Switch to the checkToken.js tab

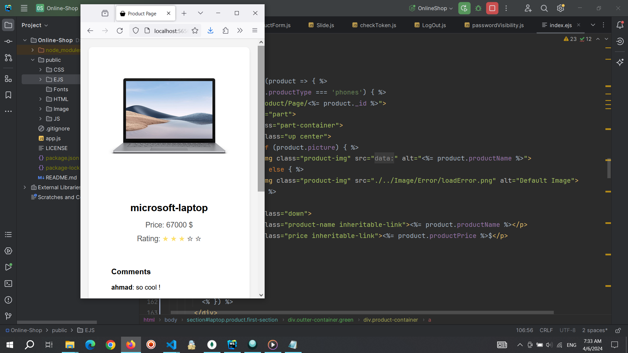(x=374, y=25)
